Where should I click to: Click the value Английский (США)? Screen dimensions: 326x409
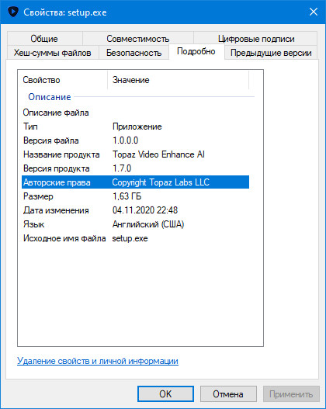[x=148, y=224]
